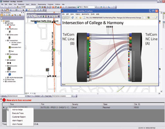Click the Reported state cell
Viewport: 165px width, 129px height.
(118, 107)
